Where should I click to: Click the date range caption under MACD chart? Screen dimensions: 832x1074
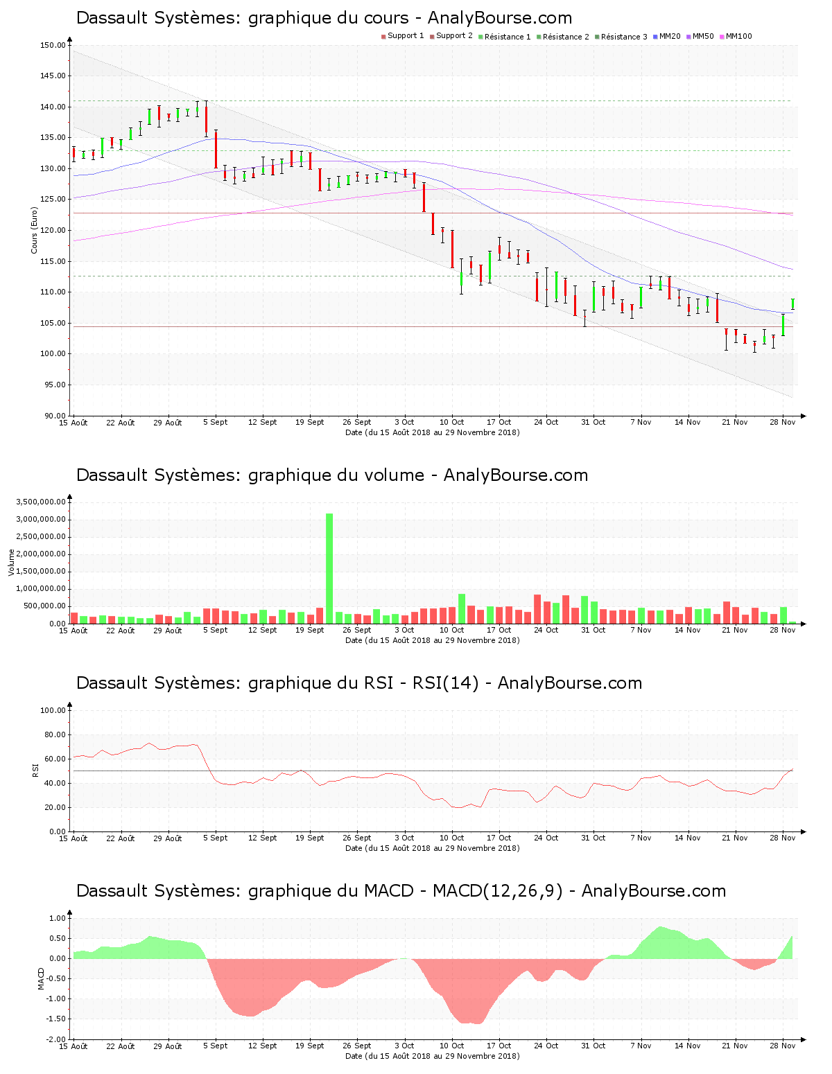pyautogui.click(x=433, y=1056)
